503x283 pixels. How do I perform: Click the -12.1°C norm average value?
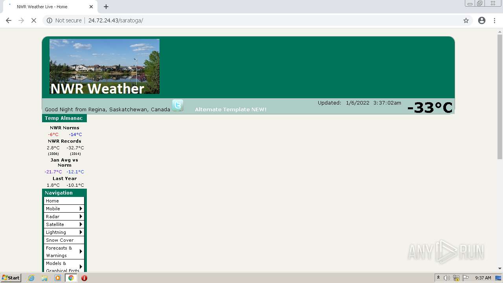[75, 172]
